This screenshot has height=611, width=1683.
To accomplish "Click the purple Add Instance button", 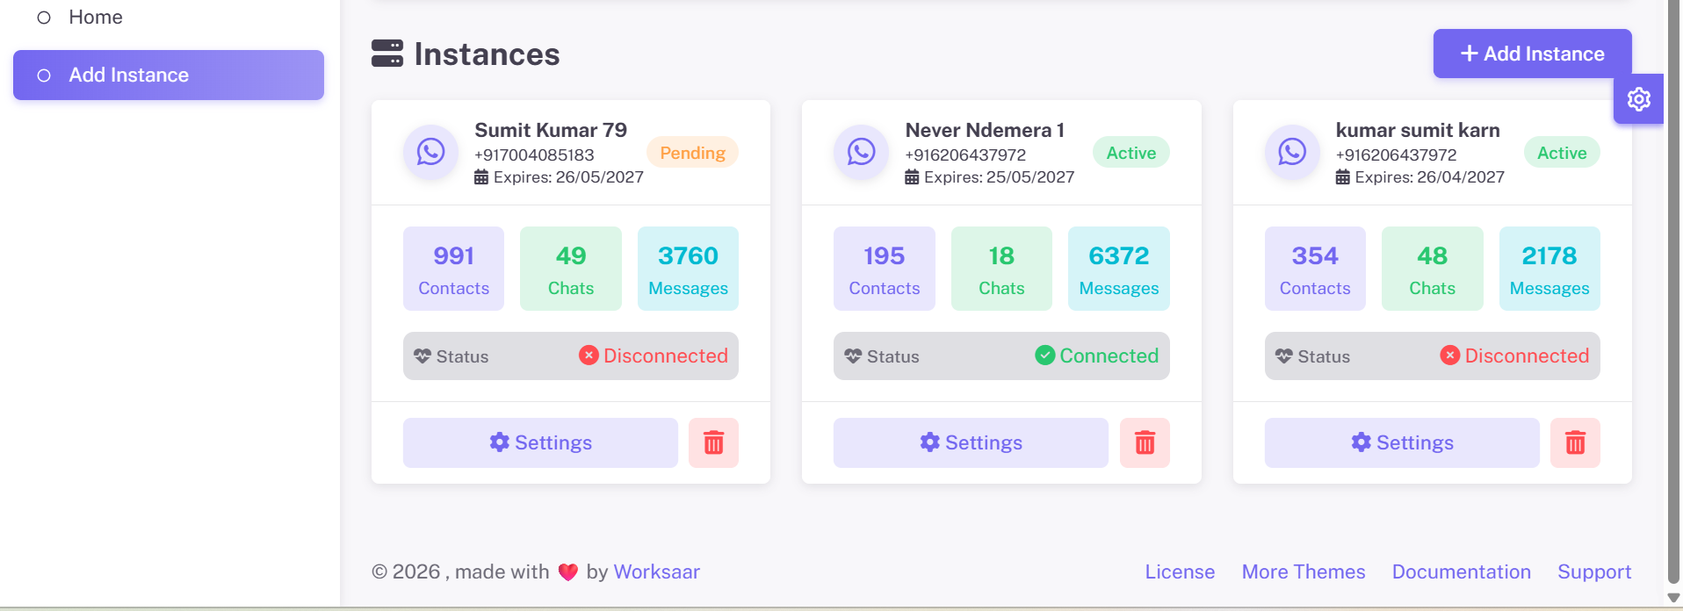I will pyautogui.click(x=1532, y=54).
